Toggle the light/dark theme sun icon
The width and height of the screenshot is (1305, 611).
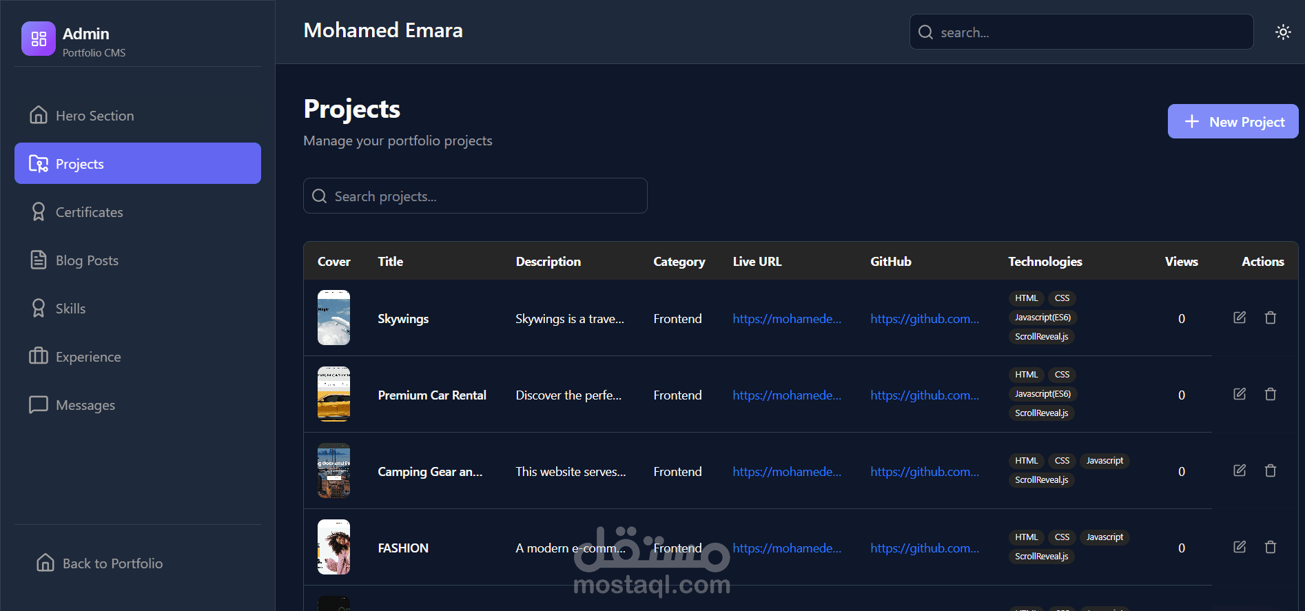click(x=1283, y=32)
